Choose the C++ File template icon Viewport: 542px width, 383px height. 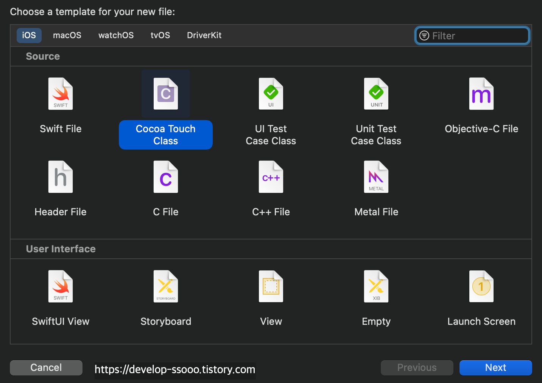point(271,177)
